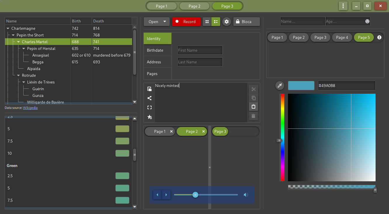Open the Wikipedia data source link

[x=30, y=108]
